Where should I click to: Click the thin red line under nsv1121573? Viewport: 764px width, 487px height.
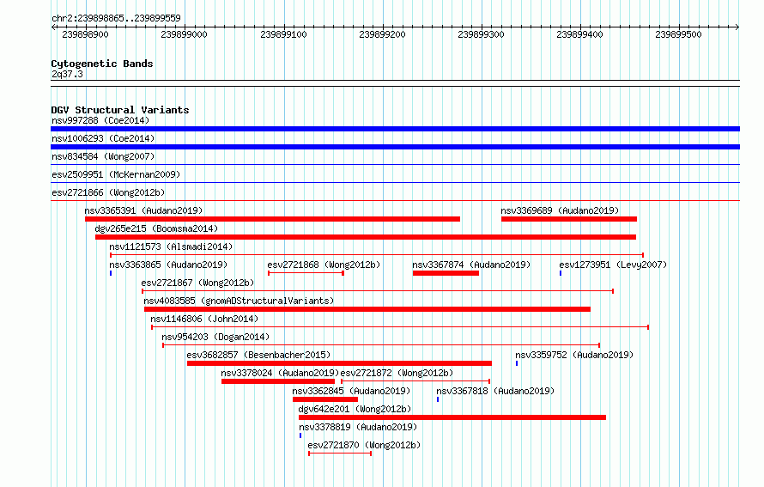[x=377, y=255]
